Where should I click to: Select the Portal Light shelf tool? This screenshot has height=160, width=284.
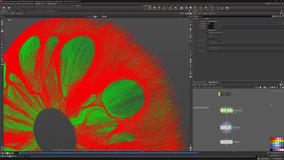pyautogui.click(x=200, y=8)
